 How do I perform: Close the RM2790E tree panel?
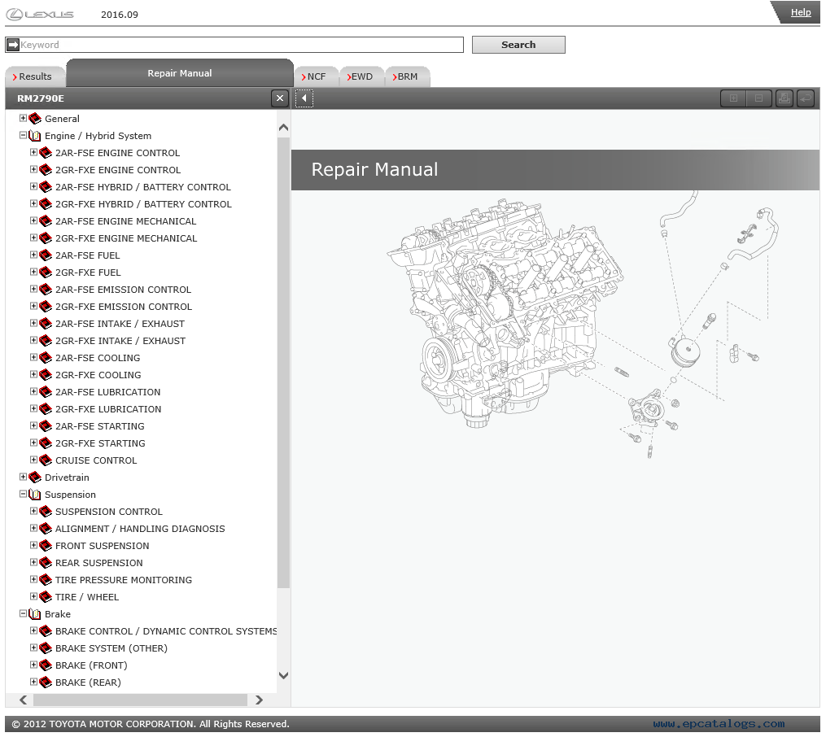tap(280, 98)
